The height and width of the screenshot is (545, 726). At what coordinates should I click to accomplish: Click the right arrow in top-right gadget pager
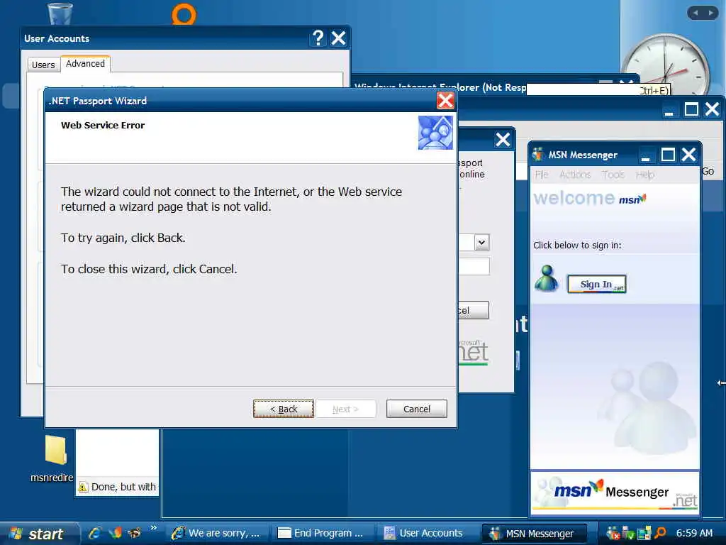coord(710,13)
